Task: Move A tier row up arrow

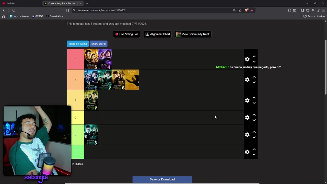Action: [x=254, y=77]
